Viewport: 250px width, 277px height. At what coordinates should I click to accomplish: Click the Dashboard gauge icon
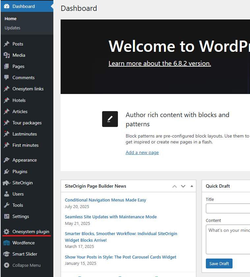[7, 6]
